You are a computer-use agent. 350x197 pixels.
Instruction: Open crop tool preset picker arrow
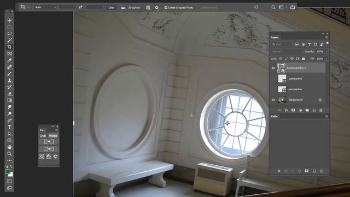click(x=28, y=7)
